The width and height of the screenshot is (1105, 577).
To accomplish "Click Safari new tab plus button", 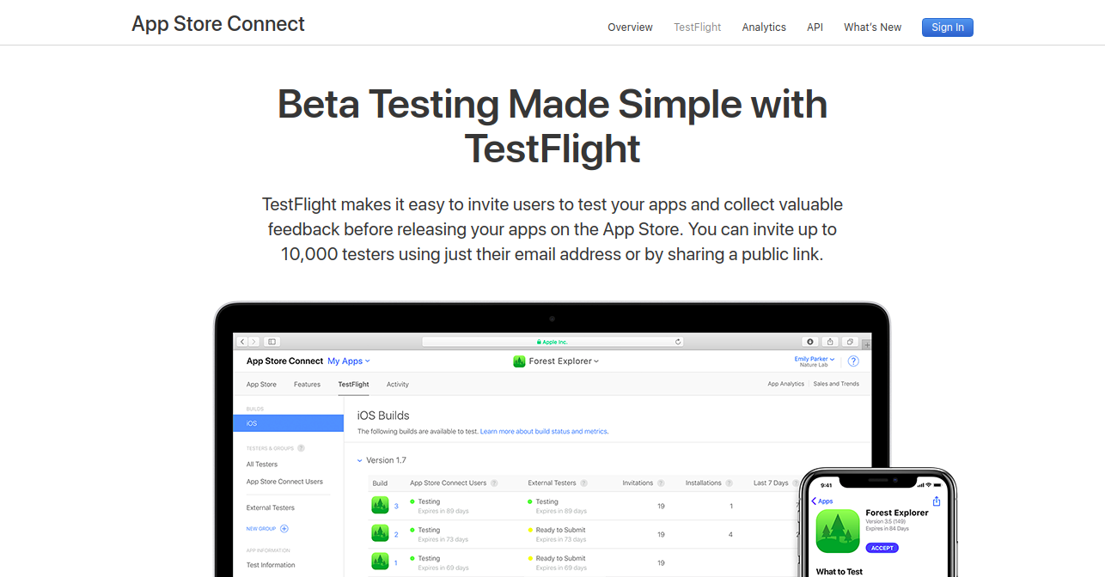I will point(866,344).
